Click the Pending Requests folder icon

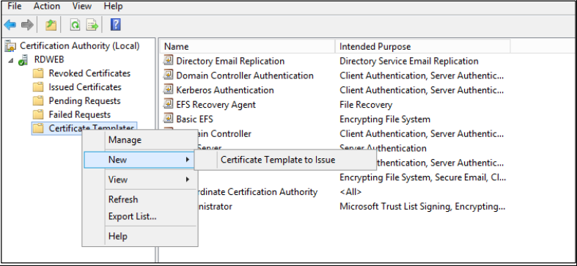38,101
